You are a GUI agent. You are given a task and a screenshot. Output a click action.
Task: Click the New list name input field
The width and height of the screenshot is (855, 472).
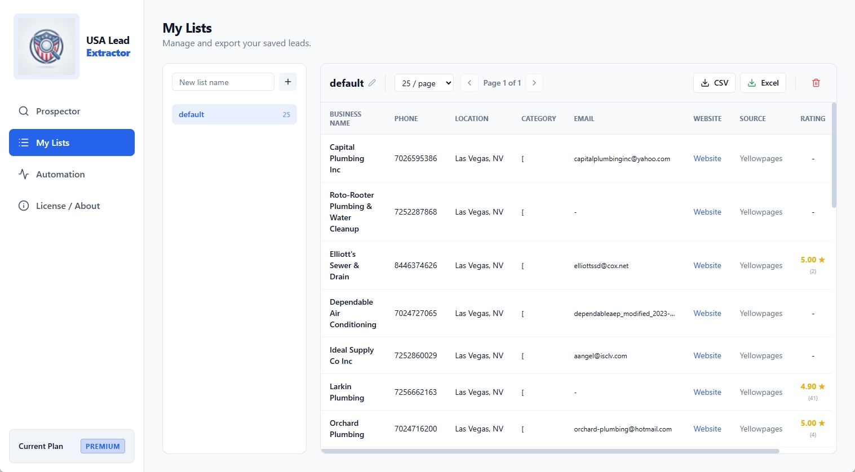[x=223, y=82]
